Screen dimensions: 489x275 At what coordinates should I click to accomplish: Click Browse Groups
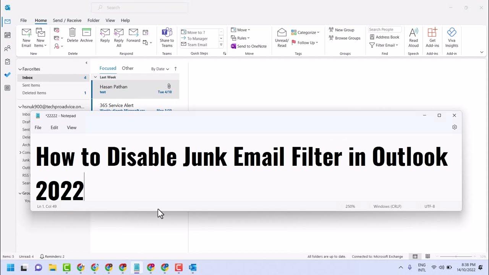click(345, 38)
